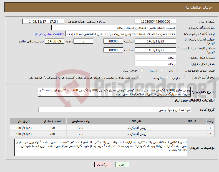Click the need number field 1103005443000550
This screenshot has height=172, width=219.
coord(155,22)
